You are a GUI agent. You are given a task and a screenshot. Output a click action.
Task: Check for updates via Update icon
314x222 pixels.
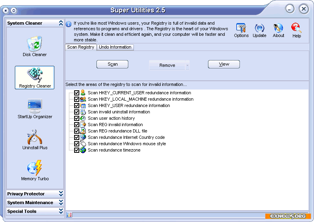(259, 30)
